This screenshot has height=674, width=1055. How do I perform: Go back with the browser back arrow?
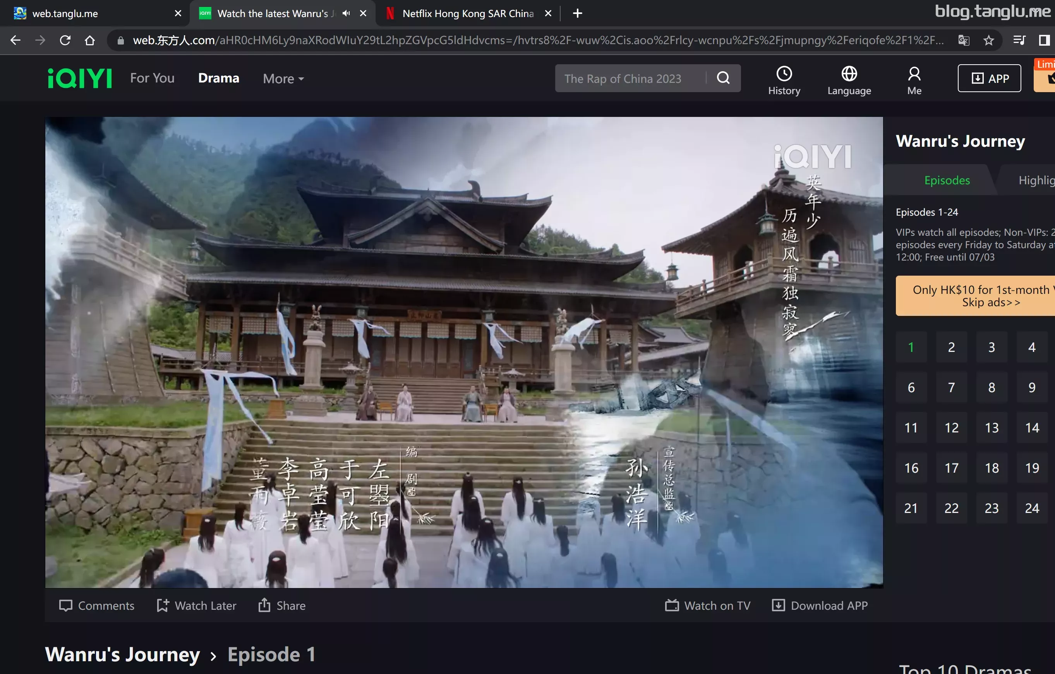pyautogui.click(x=15, y=40)
